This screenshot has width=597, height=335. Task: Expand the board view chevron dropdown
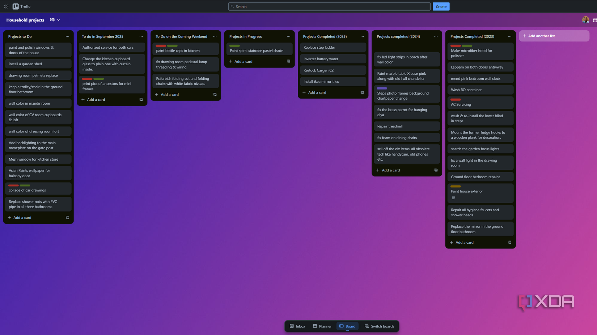click(59, 20)
